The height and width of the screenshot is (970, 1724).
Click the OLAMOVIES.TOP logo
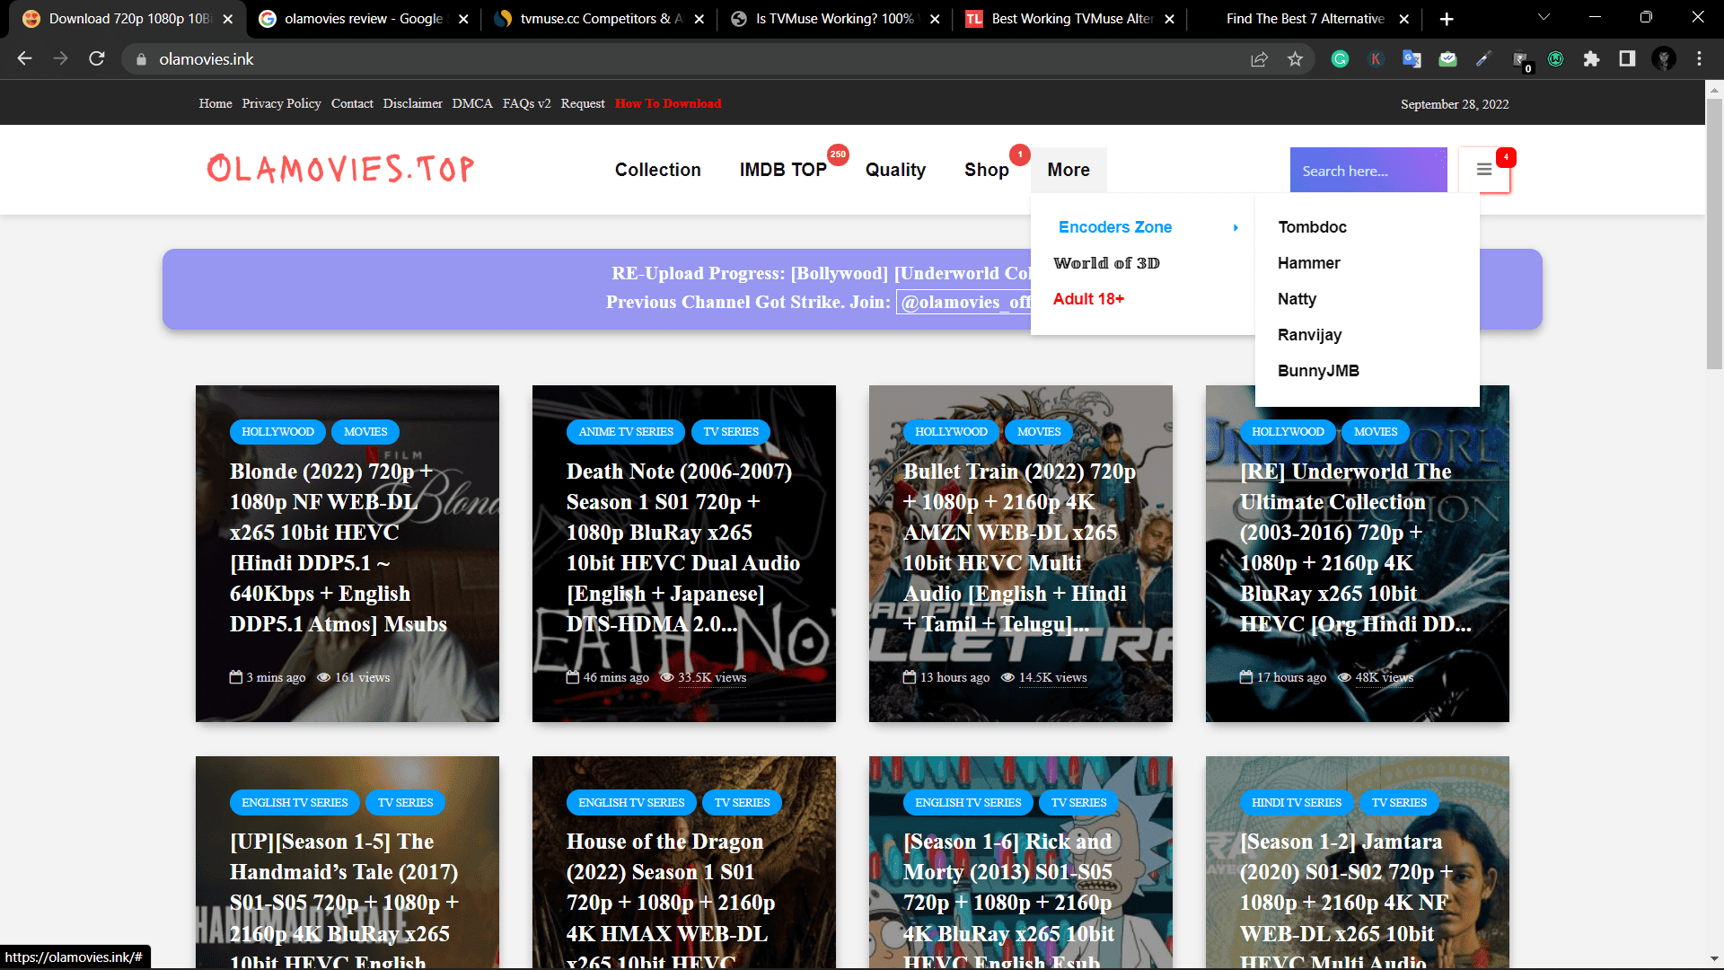340,169
